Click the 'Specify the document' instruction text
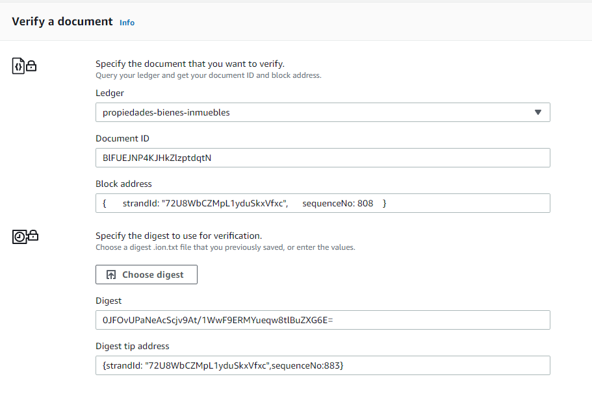The width and height of the screenshot is (592, 416). [x=190, y=64]
